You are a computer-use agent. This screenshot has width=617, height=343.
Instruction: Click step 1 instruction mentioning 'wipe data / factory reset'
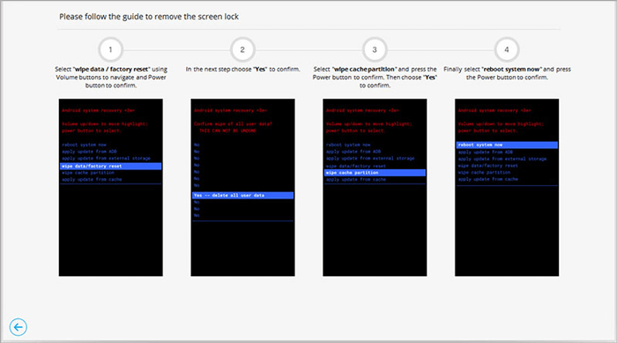111,78
